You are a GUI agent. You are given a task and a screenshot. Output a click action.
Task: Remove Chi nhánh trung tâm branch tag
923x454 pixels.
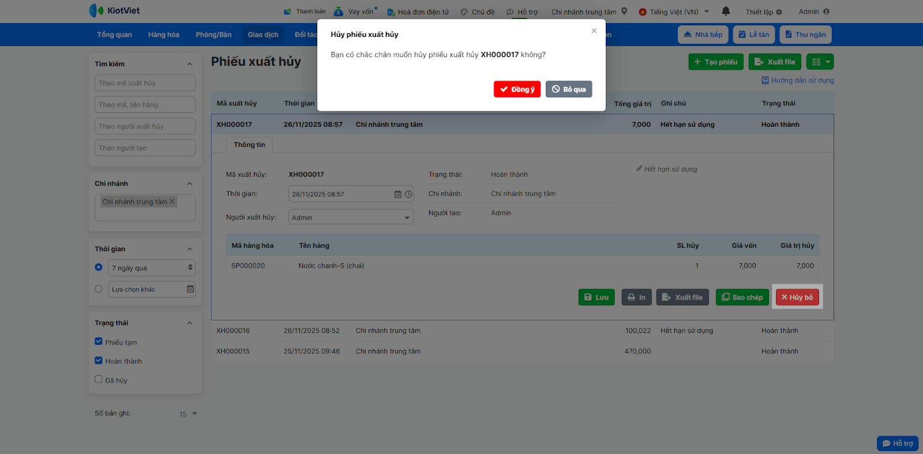[x=172, y=202]
